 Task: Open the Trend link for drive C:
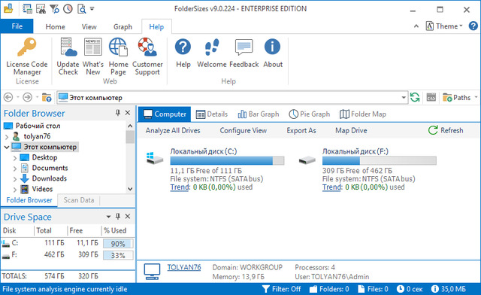(x=180, y=187)
